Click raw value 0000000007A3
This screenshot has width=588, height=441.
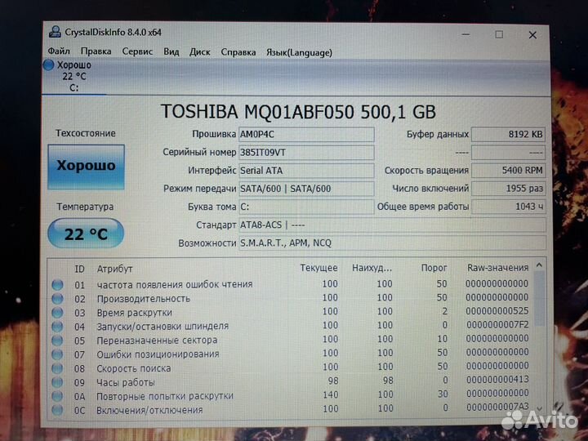(497, 407)
